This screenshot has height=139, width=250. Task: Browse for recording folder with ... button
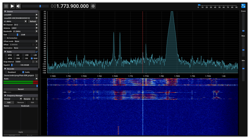click(x=37, y=76)
